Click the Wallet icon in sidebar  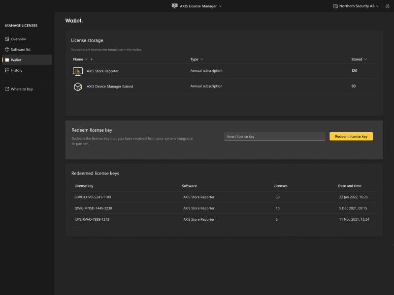click(7, 60)
